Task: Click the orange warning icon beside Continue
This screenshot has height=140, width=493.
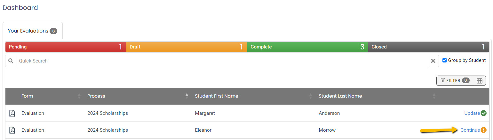Action: pyautogui.click(x=483, y=130)
